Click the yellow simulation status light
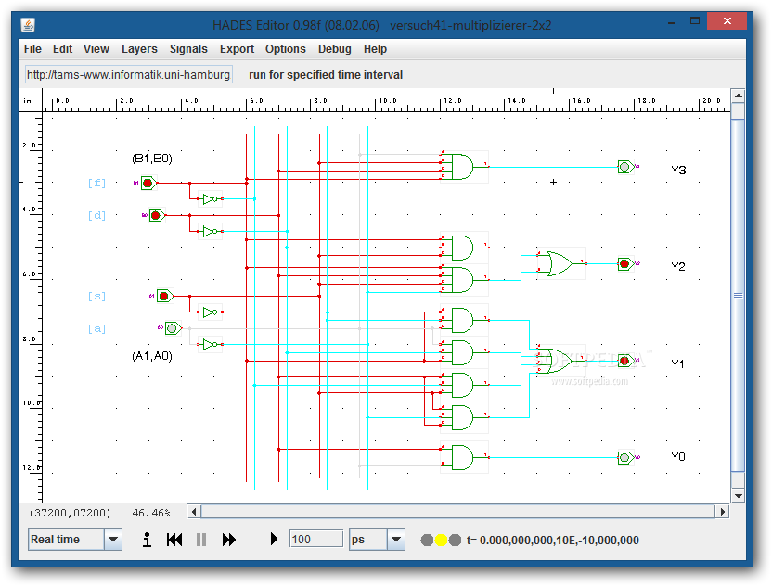 point(441,541)
